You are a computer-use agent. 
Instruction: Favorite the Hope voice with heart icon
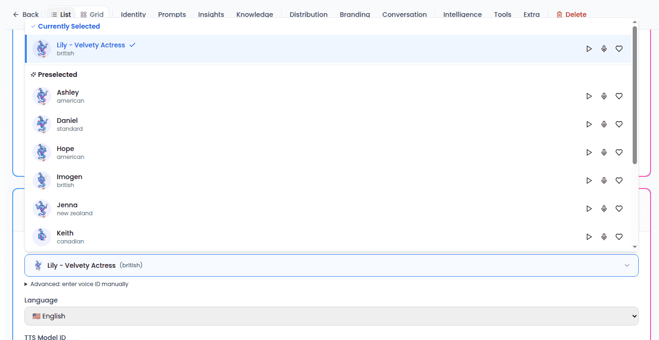(x=619, y=152)
